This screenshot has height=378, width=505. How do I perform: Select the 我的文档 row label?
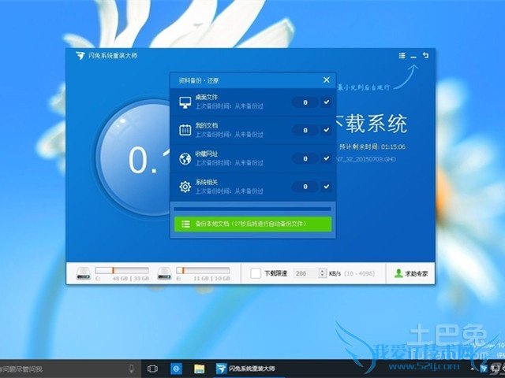tap(207, 125)
